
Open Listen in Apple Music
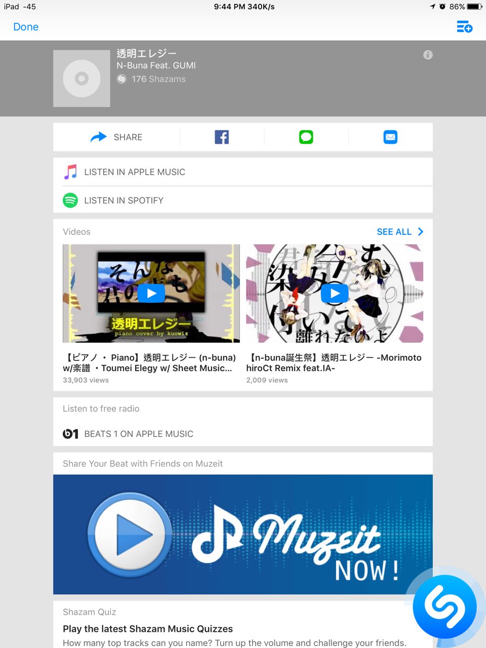coord(243,172)
